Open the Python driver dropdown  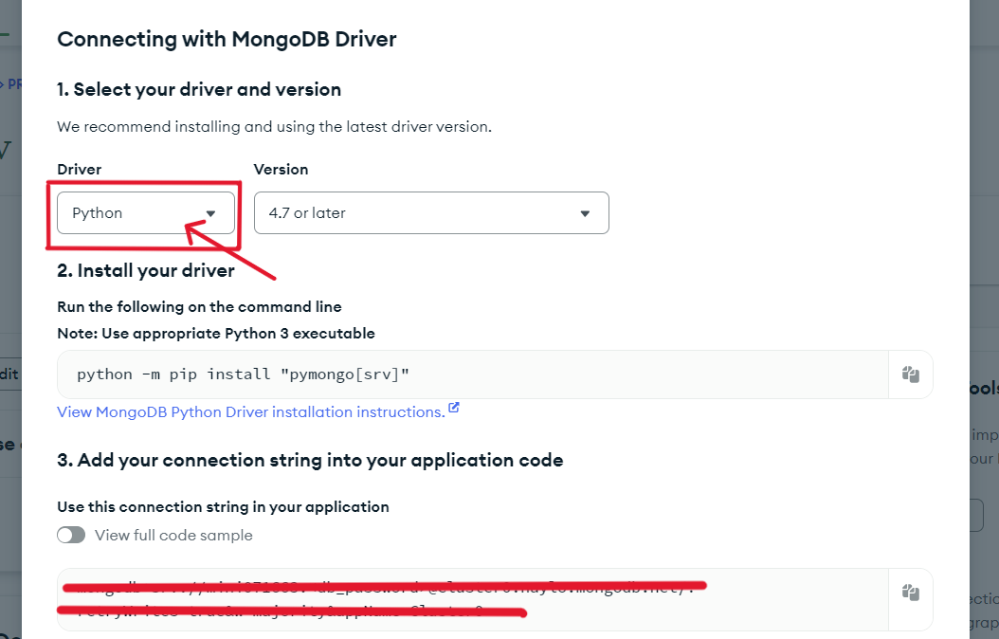point(146,212)
